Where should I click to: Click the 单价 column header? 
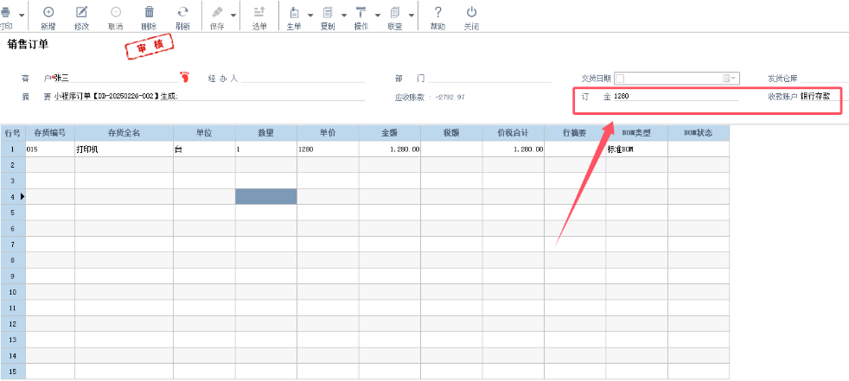point(328,133)
